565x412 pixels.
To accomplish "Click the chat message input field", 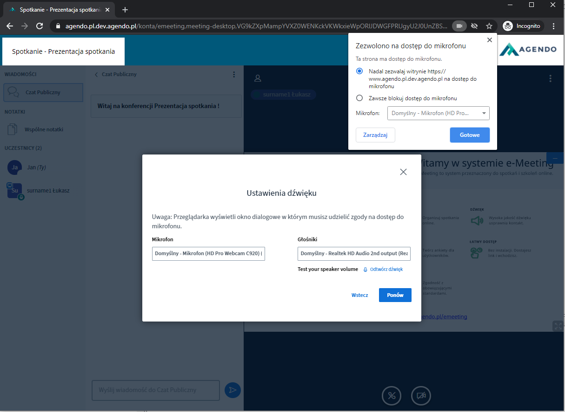I will (155, 390).
